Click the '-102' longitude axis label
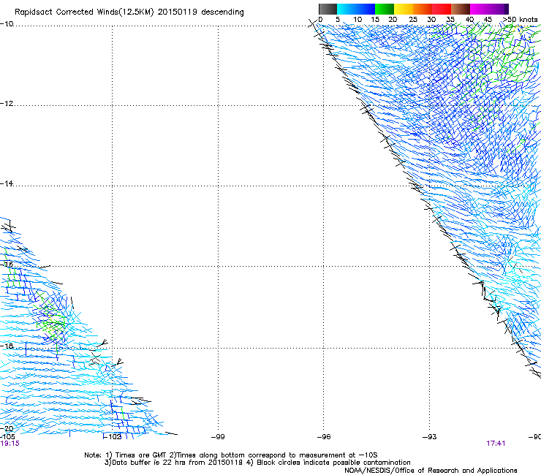The height and width of the screenshot is (475, 541). point(113,437)
